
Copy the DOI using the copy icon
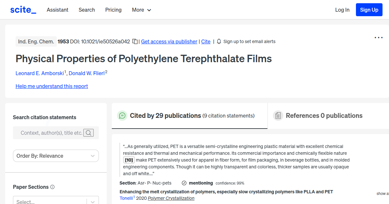(x=135, y=41)
